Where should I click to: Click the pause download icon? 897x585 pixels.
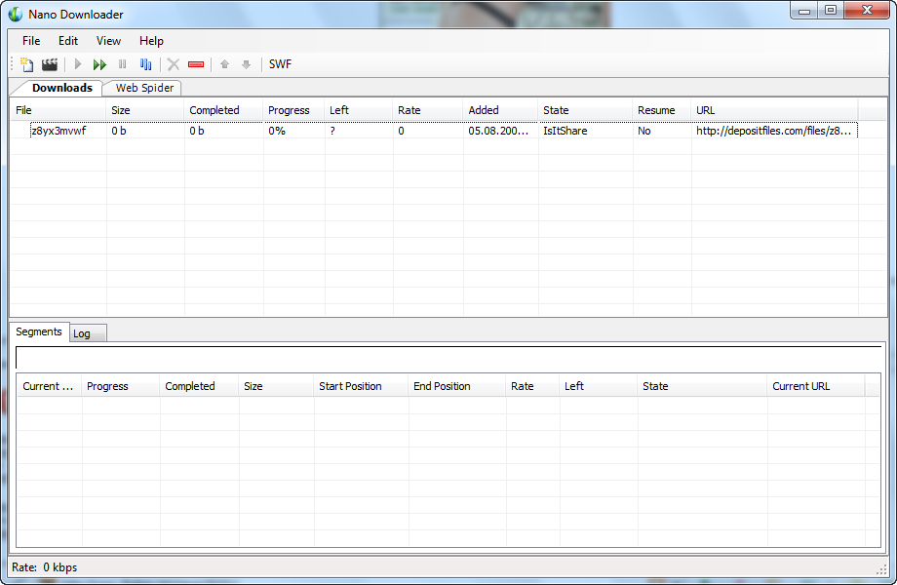[123, 64]
